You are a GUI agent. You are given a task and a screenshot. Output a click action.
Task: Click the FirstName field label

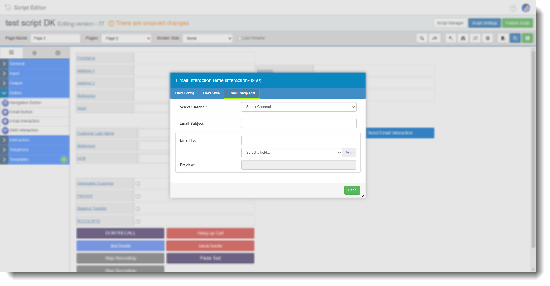click(86, 58)
